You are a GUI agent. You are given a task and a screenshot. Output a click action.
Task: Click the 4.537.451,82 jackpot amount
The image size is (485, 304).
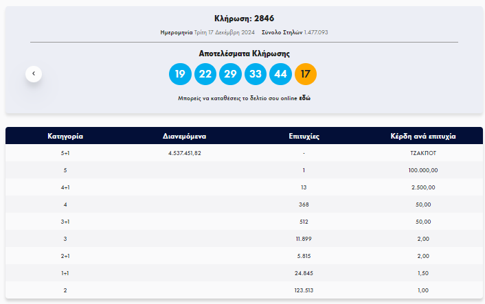pos(184,153)
